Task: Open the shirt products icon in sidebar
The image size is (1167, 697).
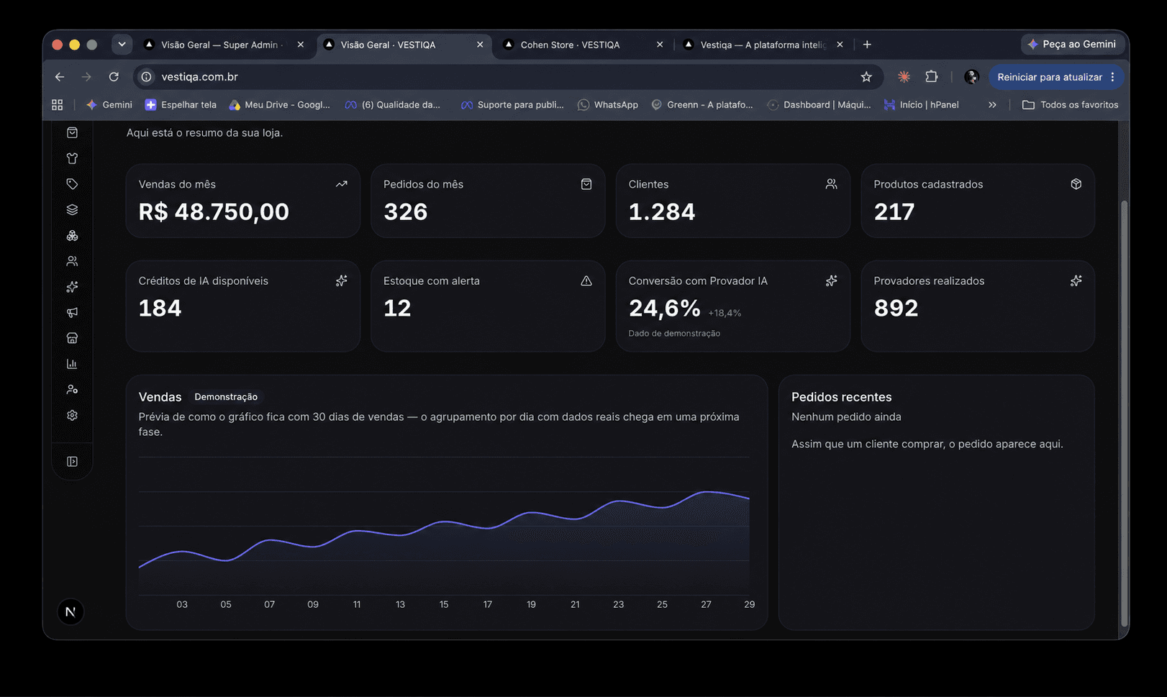Action: tap(72, 158)
